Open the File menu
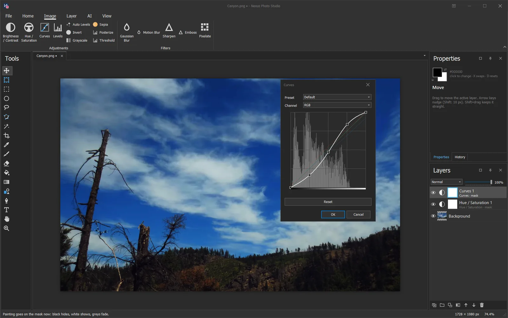 click(x=9, y=16)
